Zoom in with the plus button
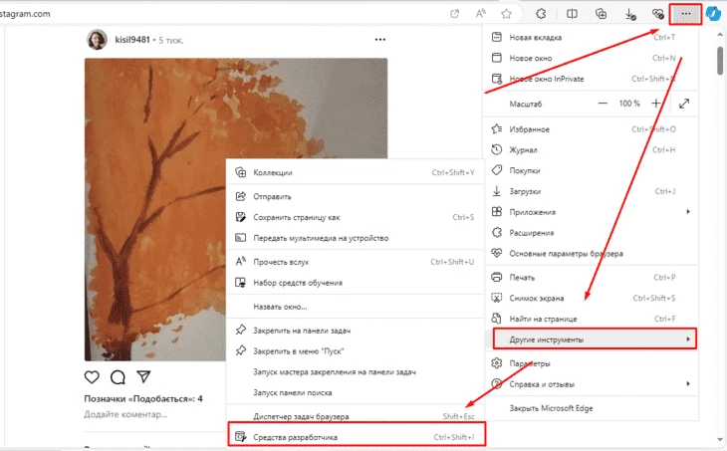Screen dimensions: 727x451 pos(655,104)
